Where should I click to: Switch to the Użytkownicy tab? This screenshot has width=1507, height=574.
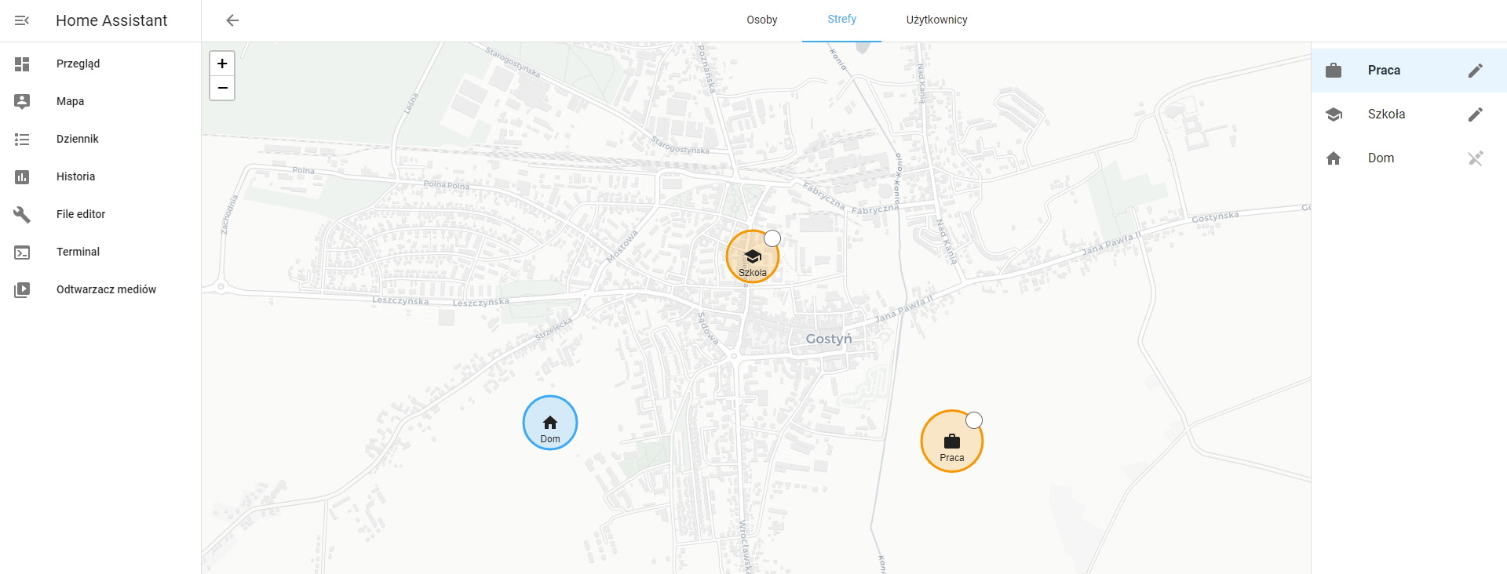tap(936, 20)
